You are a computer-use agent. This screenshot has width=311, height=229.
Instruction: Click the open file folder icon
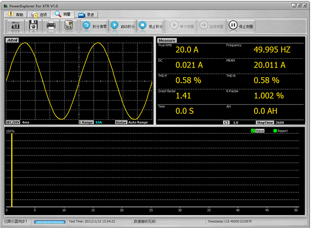point(16,26)
